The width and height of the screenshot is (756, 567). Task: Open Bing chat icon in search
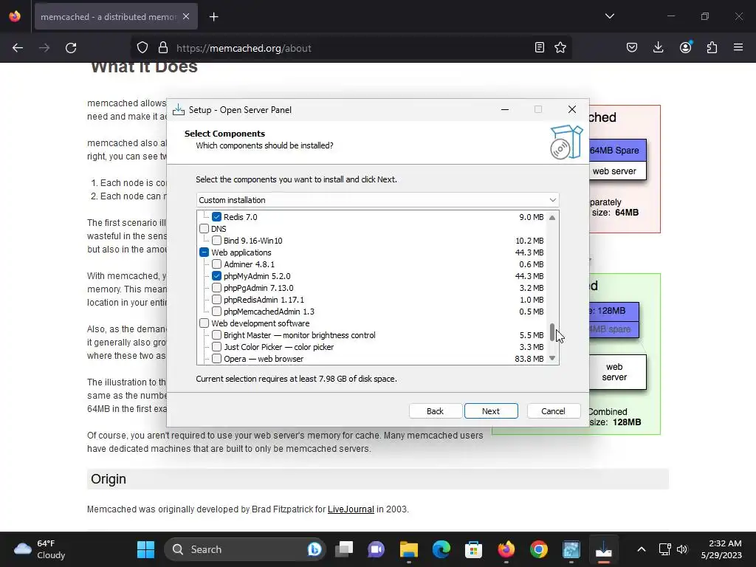tap(315, 549)
